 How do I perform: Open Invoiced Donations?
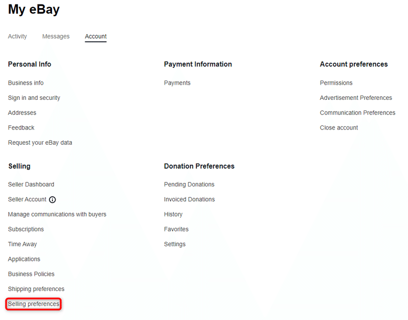tap(189, 199)
